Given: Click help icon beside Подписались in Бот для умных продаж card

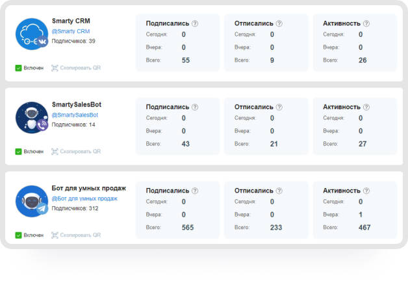Looking at the screenshot, I should (x=195, y=191).
